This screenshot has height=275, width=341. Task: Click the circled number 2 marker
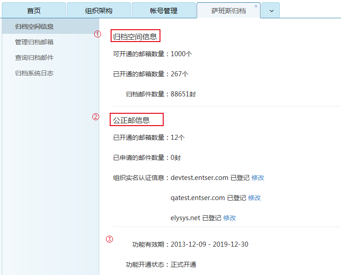point(96,116)
